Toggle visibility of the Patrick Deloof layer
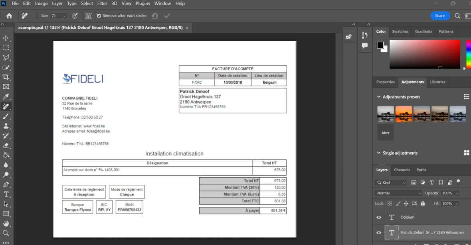This screenshot has width=471, height=245. click(x=378, y=232)
